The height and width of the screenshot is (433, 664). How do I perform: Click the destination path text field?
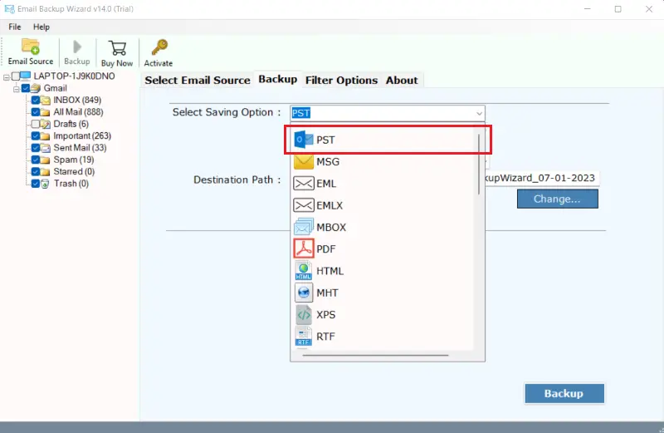click(x=541, y=178)
